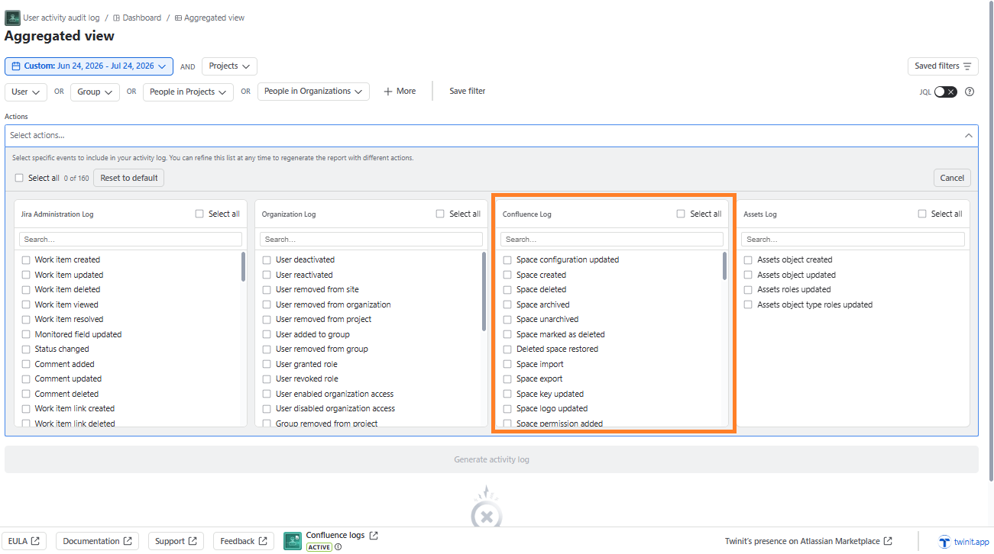The height and width of the screenshot is (554, 994).
Task: Toggle the JQL switch
Action: coord(945,92)
